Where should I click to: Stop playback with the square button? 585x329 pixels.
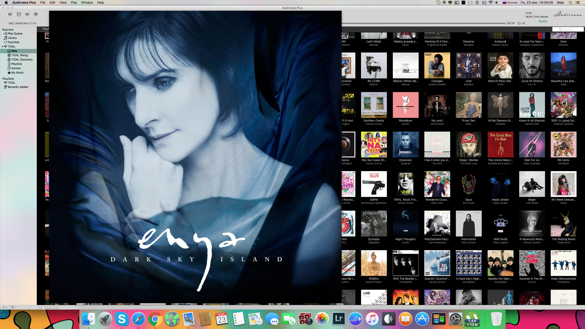[x=36, y=14]
